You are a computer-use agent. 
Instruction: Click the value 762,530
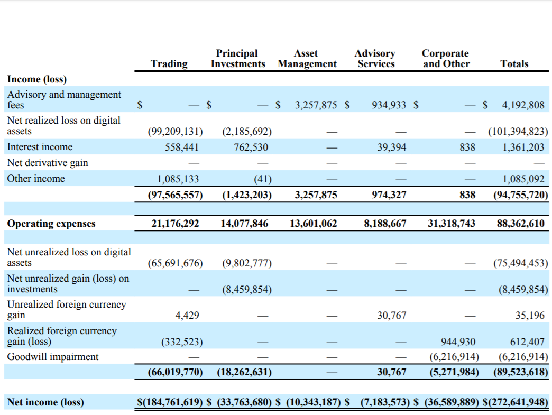[x=251, y=147]
